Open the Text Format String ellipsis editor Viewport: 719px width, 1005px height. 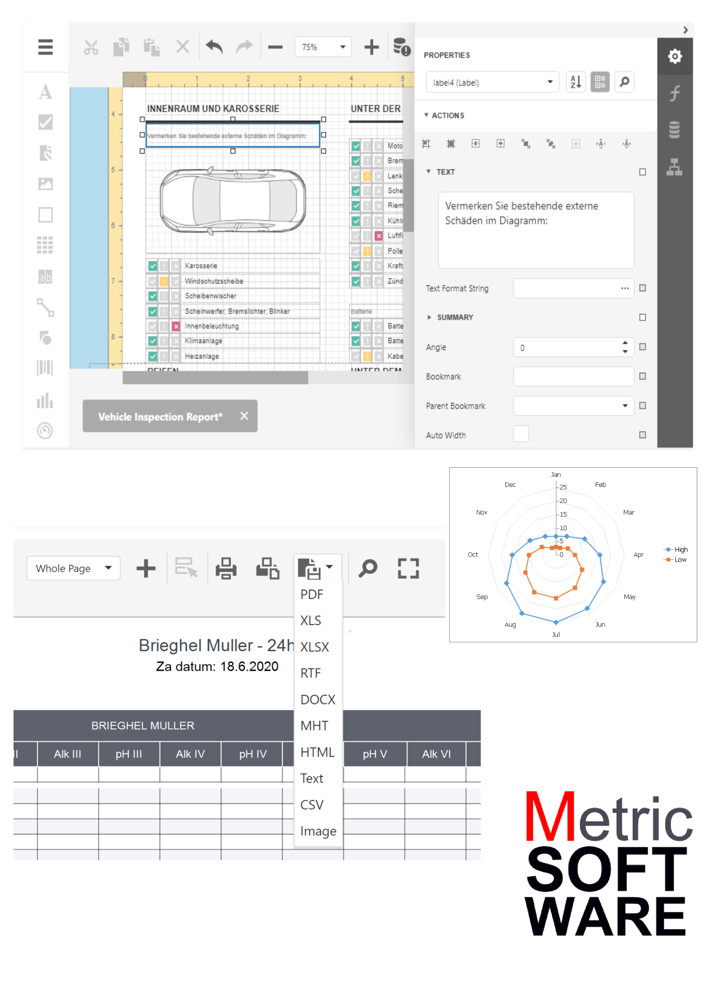(625, 288)
